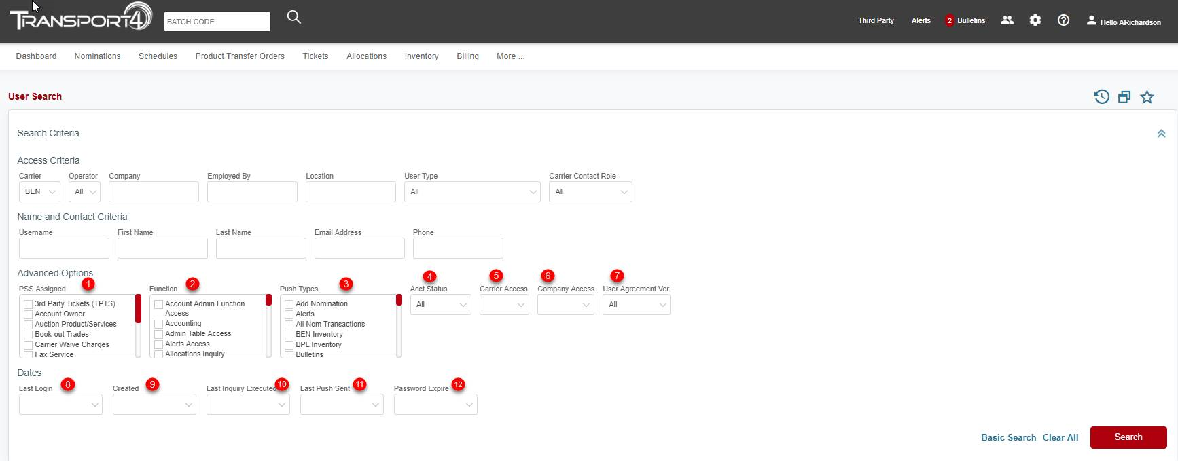Go to the Inventory menu item

(x=421, y=56)
